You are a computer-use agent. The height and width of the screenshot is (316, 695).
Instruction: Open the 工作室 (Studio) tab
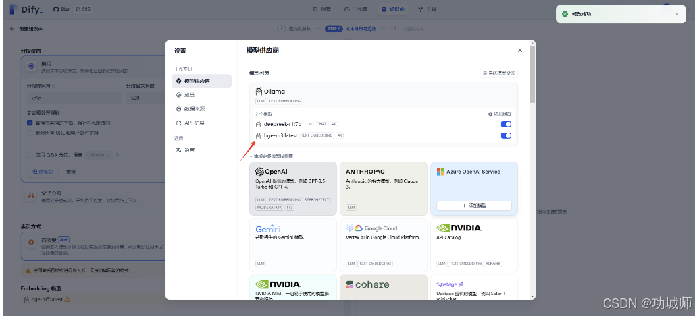(x=357, y=9)
